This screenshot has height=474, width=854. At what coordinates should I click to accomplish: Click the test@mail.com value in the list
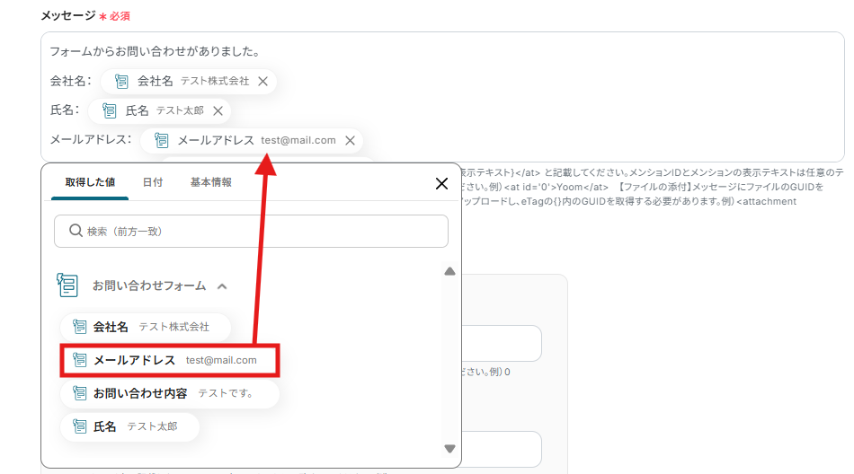(221, 360)
